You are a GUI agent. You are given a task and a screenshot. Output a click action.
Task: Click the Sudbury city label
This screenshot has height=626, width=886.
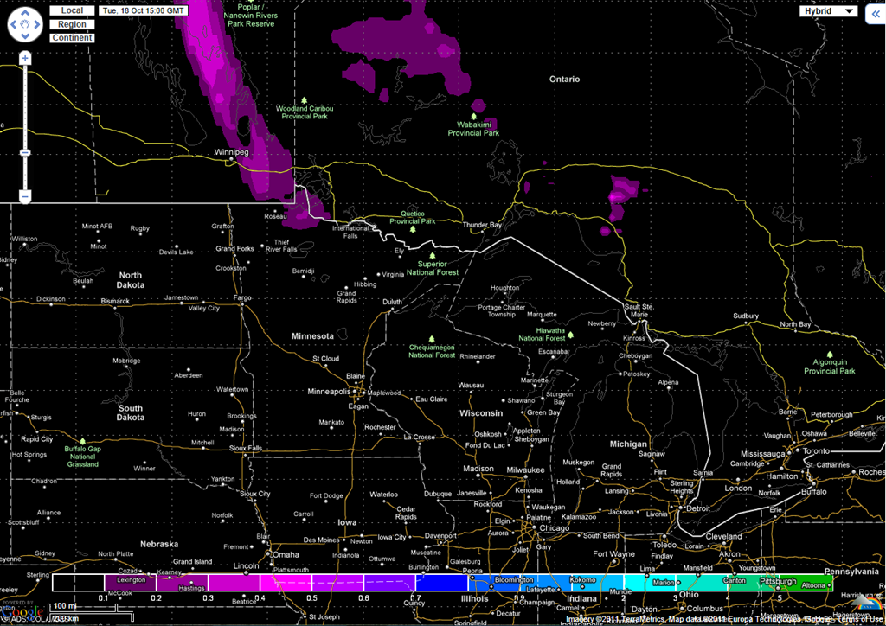click(x=746, y=316)
